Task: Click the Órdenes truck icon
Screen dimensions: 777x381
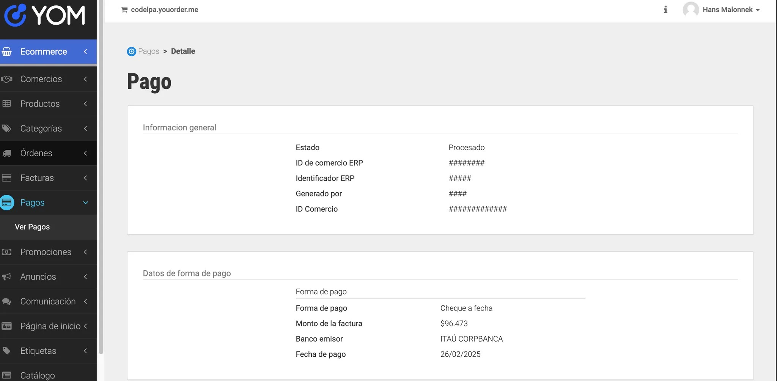Action: [7, 153]
